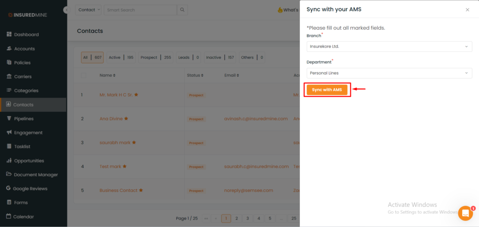Go to page 5 in pagination

270,218
